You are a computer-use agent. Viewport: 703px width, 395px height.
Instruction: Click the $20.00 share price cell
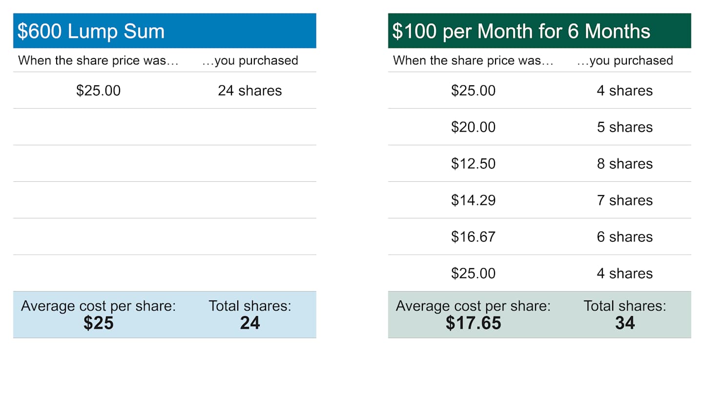(473, 127)
